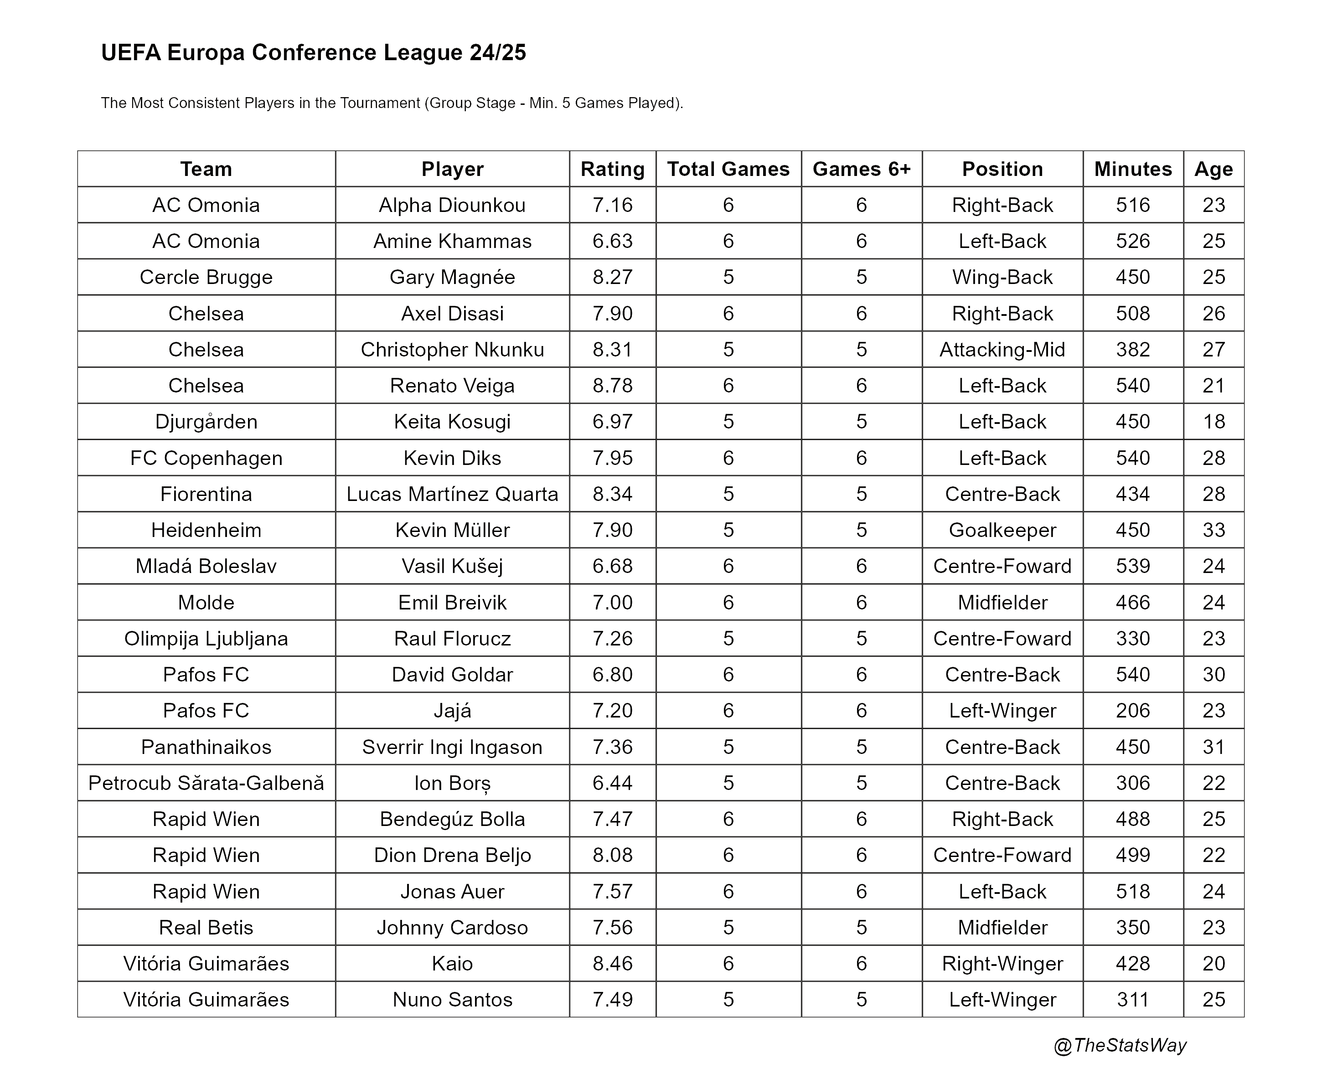Select player cell Ion Borș
The height and width of the screenshot is (1084, 1322).
click(452, 784)
